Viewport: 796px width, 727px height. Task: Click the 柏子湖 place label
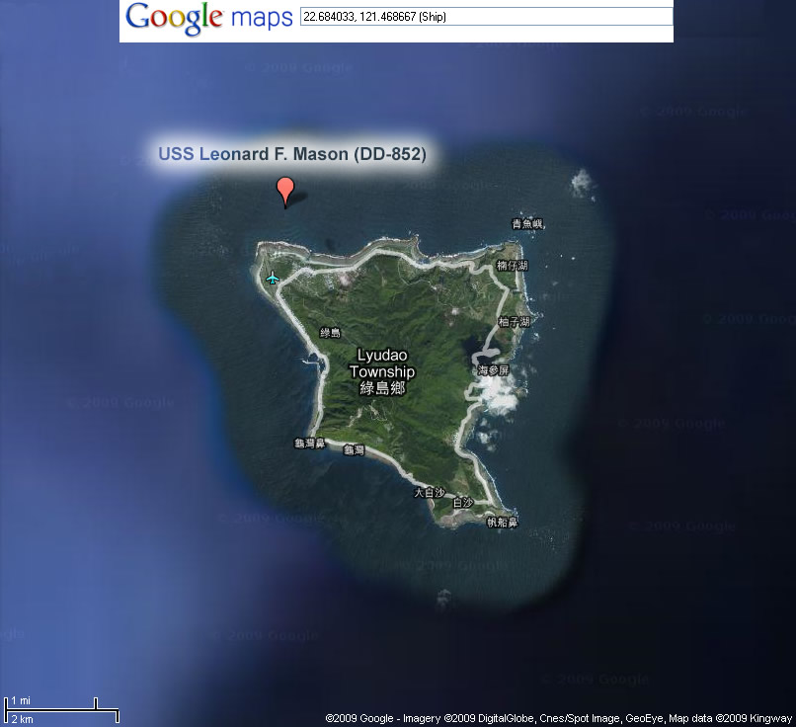pyautogui.click(x=515, y=321)
